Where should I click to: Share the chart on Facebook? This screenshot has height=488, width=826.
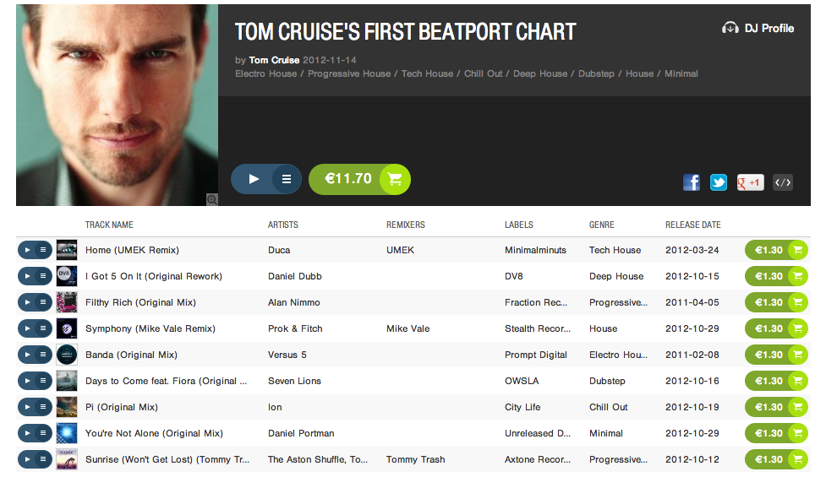692,182
